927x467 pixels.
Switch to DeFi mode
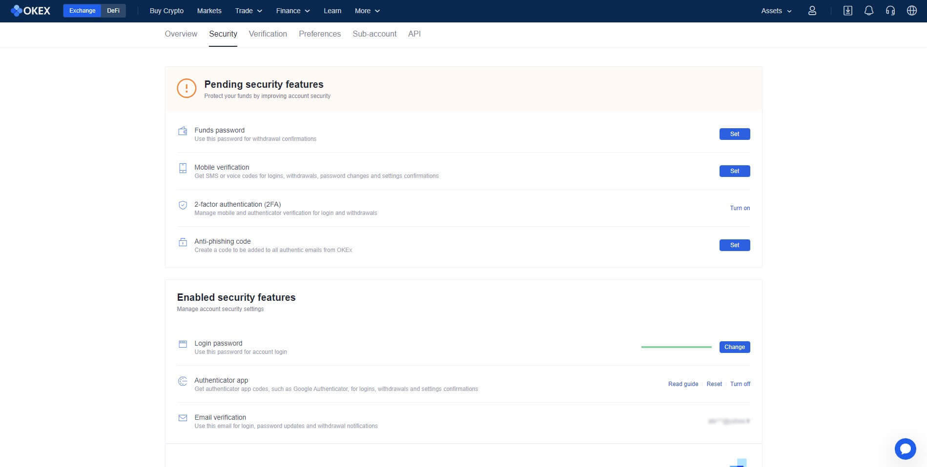113,11
